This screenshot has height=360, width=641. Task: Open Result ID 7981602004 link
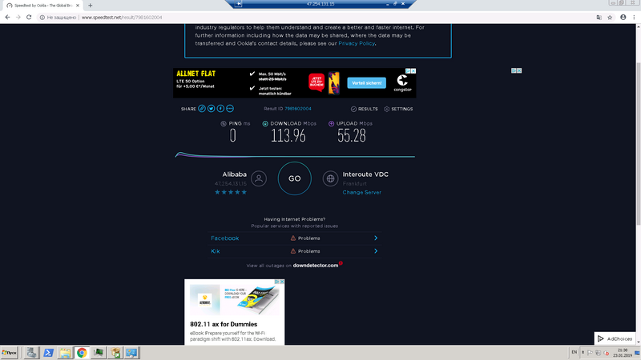(297, 109)
